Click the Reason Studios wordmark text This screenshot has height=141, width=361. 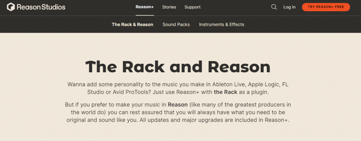point(41,7)
